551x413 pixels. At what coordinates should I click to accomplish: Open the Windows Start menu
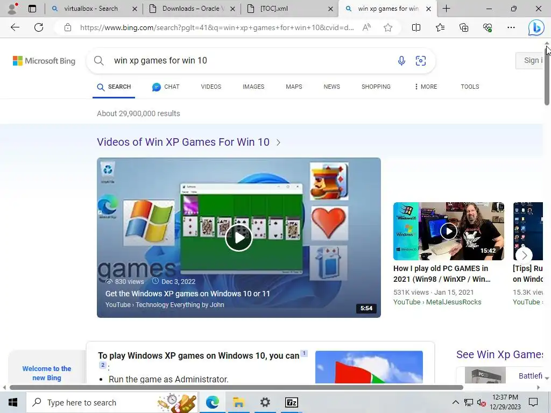click(13, 402)
